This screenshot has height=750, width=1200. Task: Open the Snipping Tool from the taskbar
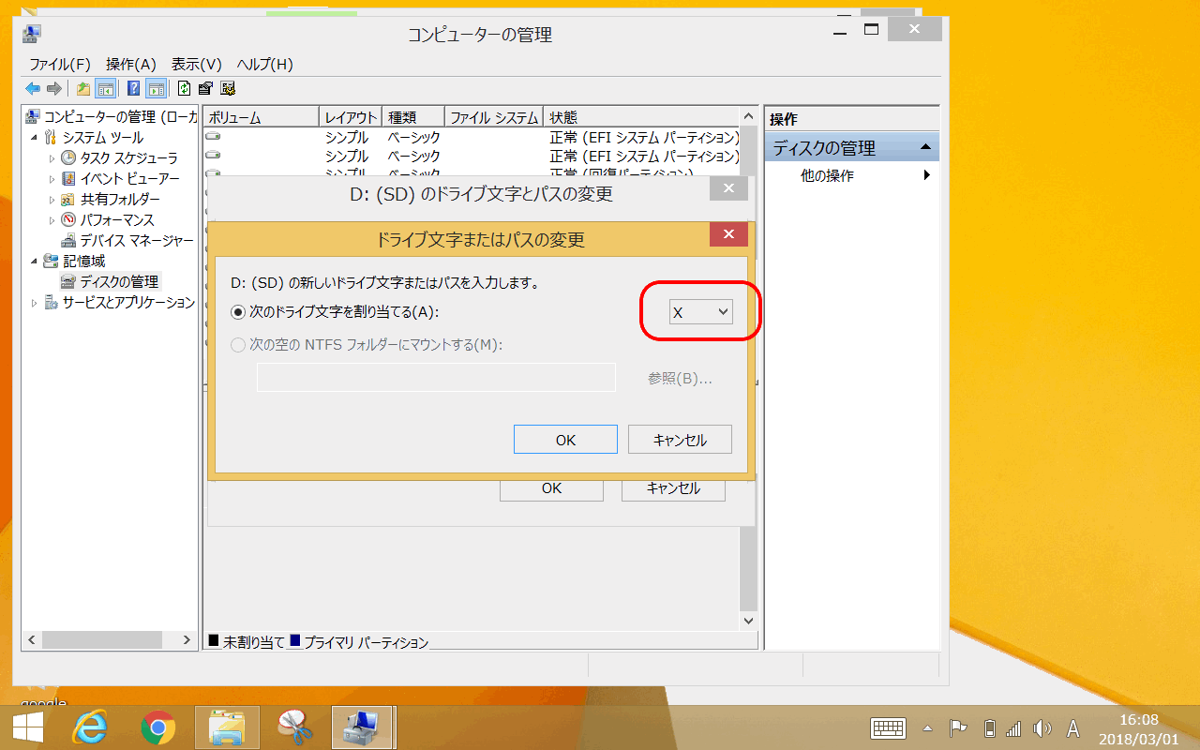(294, 727)
